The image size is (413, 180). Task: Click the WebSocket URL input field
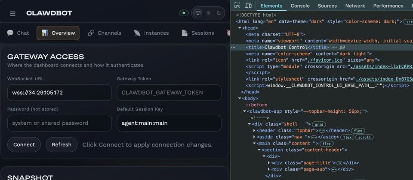59,93
